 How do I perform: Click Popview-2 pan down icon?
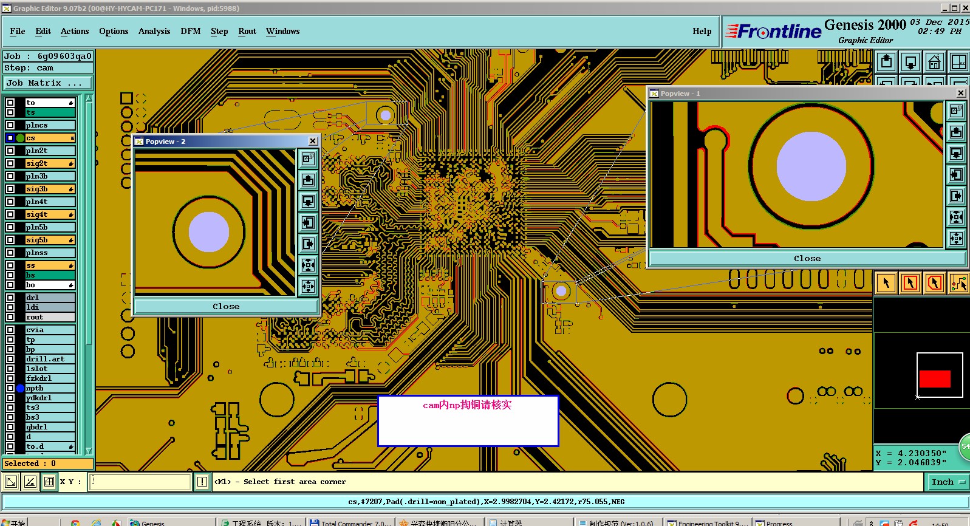(x=309, y=201)
